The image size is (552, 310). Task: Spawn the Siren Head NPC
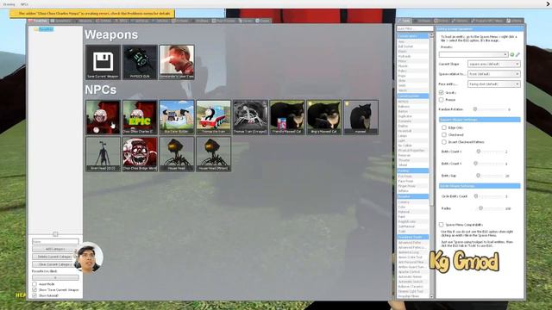pos(103,154)
